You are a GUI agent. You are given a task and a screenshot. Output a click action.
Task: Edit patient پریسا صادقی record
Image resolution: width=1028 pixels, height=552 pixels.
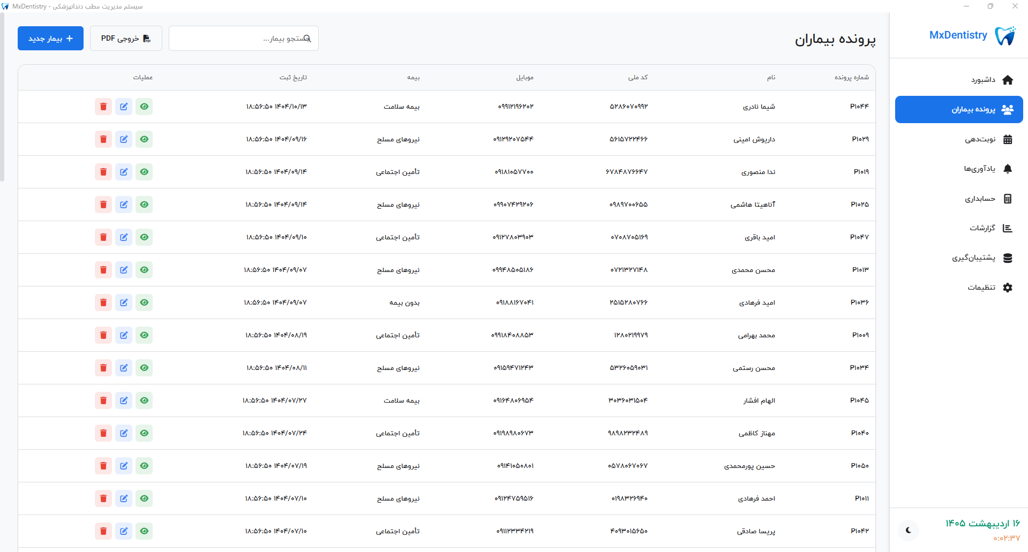124,531
